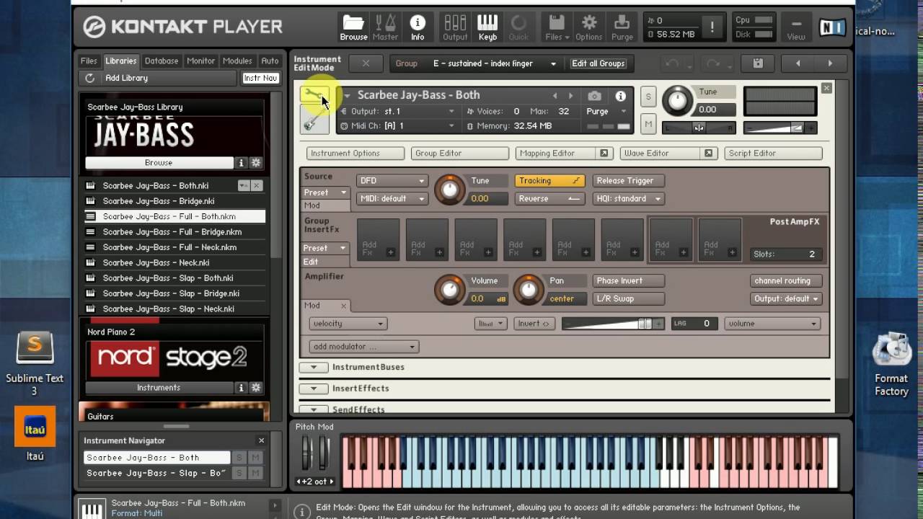
Task: Click the bass guitar instrument icon
Action: click(x=314, y=120)
